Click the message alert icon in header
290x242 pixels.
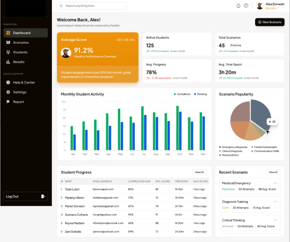(246, 6)
